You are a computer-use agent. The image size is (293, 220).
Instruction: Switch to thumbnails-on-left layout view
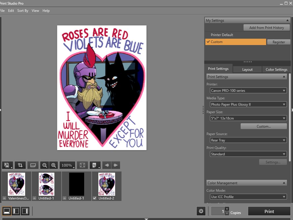pos(16,211)
